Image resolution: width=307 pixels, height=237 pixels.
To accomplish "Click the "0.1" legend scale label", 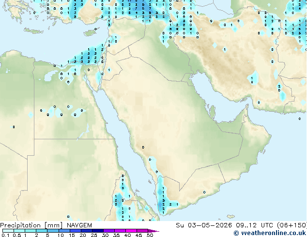I will click(x=6, y=235).
